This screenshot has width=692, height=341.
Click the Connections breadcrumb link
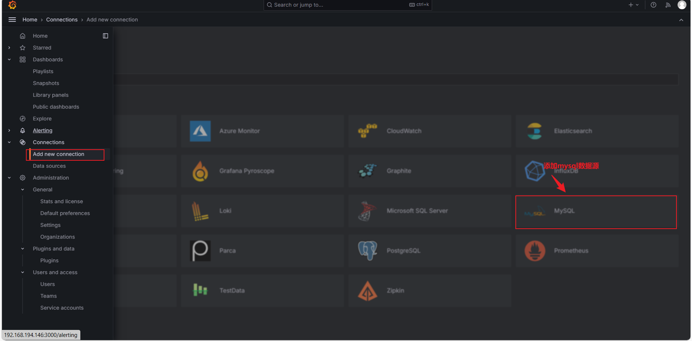pyautogui.click(x=62, y=20)
